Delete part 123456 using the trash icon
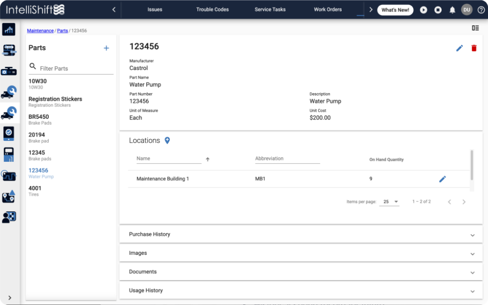This screenshot has height=305, width=488. pyautogui.click(x=474, y=48)
